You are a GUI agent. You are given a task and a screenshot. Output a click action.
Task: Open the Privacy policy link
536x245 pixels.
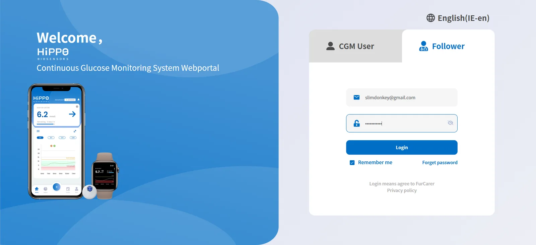[x=402, y=190]
